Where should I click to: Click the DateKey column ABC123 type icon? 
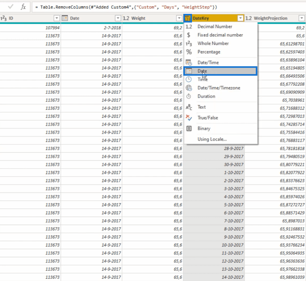188,18
